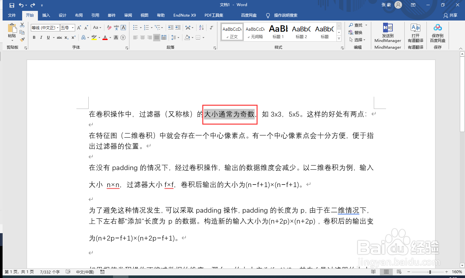
Task: Switch to the 插入 tab
Action: tap(46, 15)
